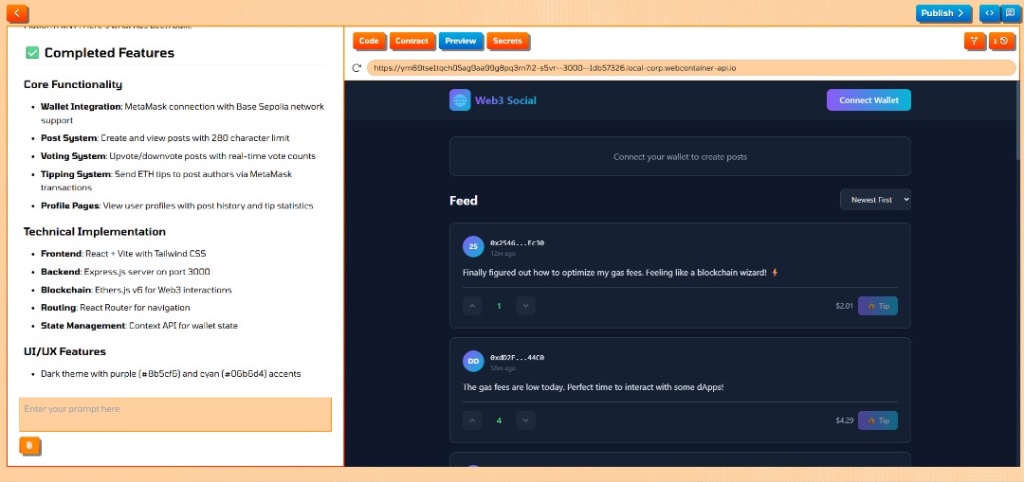Click the Web3 Social title text

pyautogui.click(x=505, y=99)
